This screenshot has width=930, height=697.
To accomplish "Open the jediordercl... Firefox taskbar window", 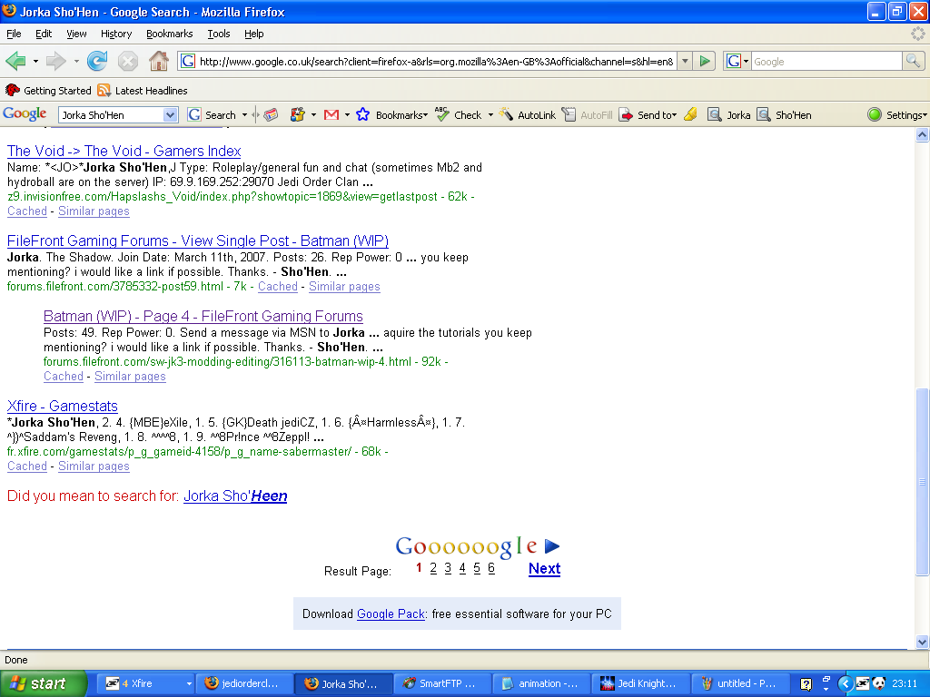I will pyautogui.click(x=243, y=683).
